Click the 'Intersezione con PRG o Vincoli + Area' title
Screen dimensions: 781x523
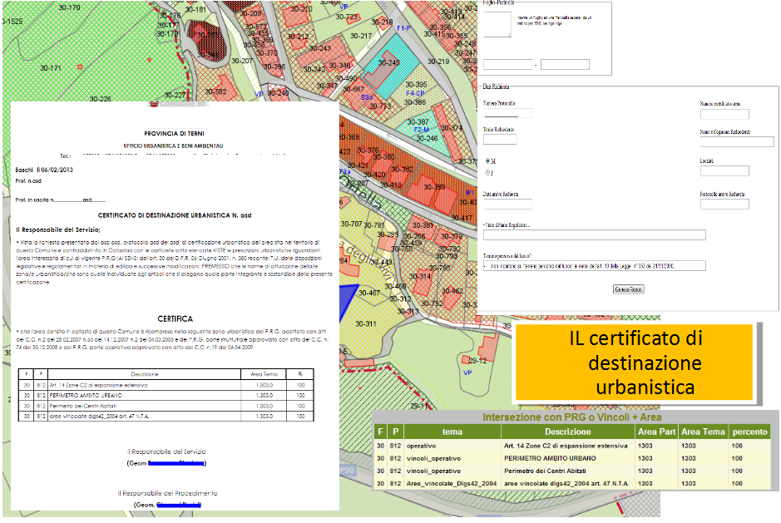point(571,417)
